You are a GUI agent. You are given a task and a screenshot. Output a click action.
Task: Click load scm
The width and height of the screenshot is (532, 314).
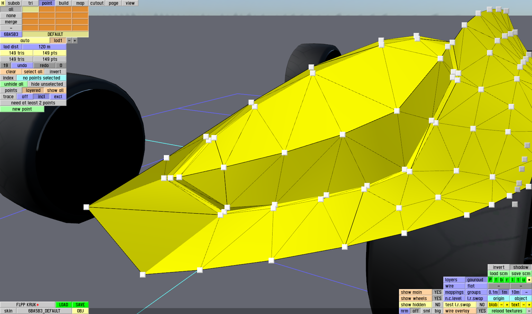point(499,273)
